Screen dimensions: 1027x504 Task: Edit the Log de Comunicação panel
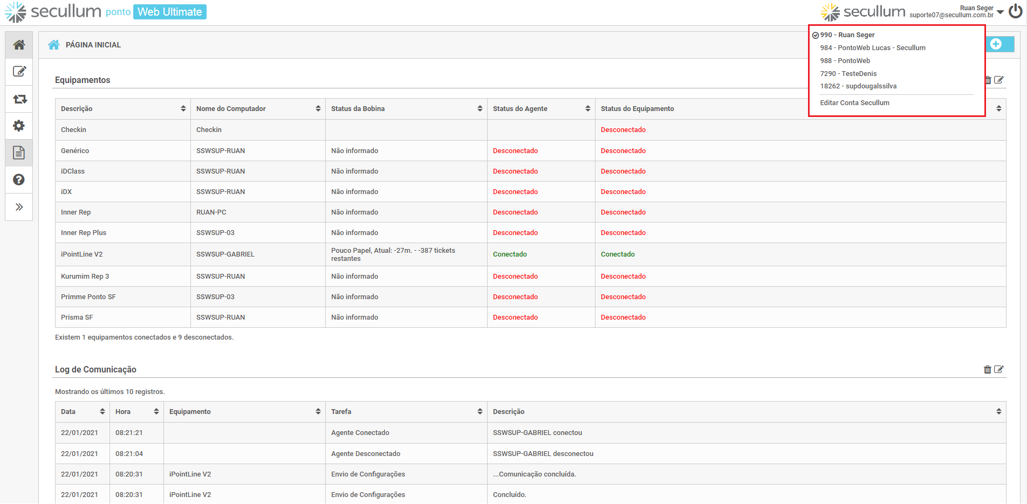pos(999,369)
